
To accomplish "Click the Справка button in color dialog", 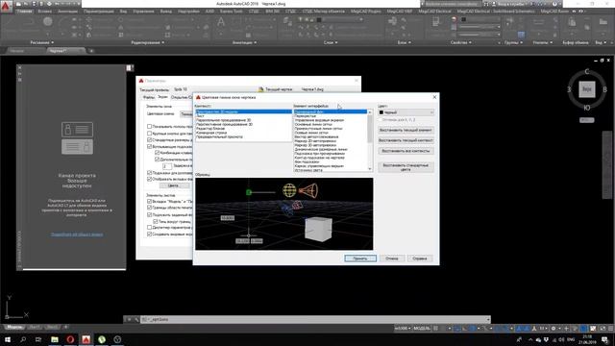I will pos(420,259).
